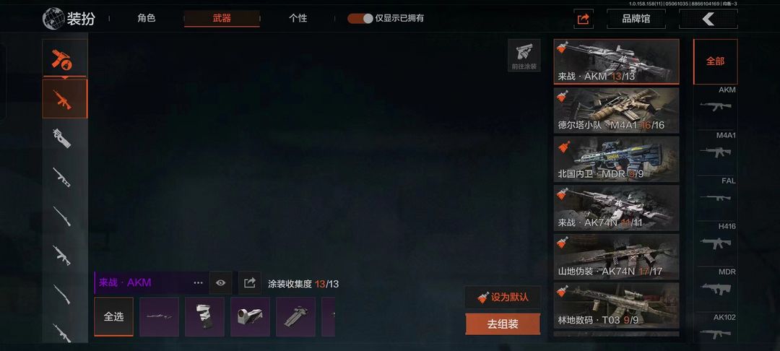Open the 品牌馆 brand hall
This screenshot has width=780, height=351.
point(636,19)
